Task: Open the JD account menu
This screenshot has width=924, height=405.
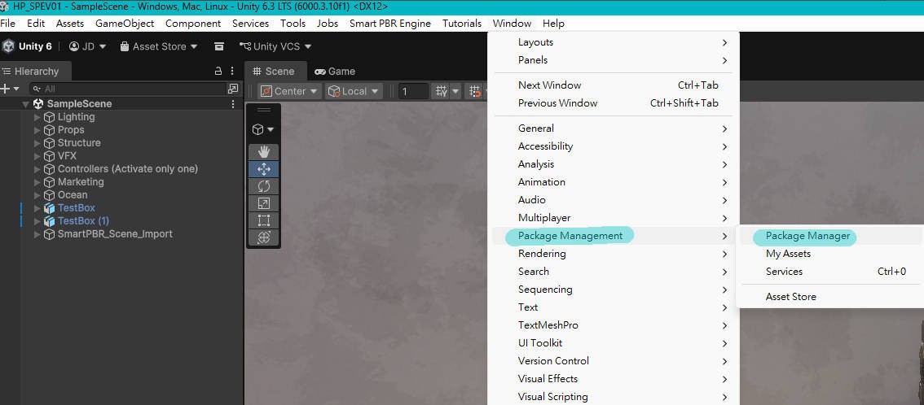Action: pos(87,46)
